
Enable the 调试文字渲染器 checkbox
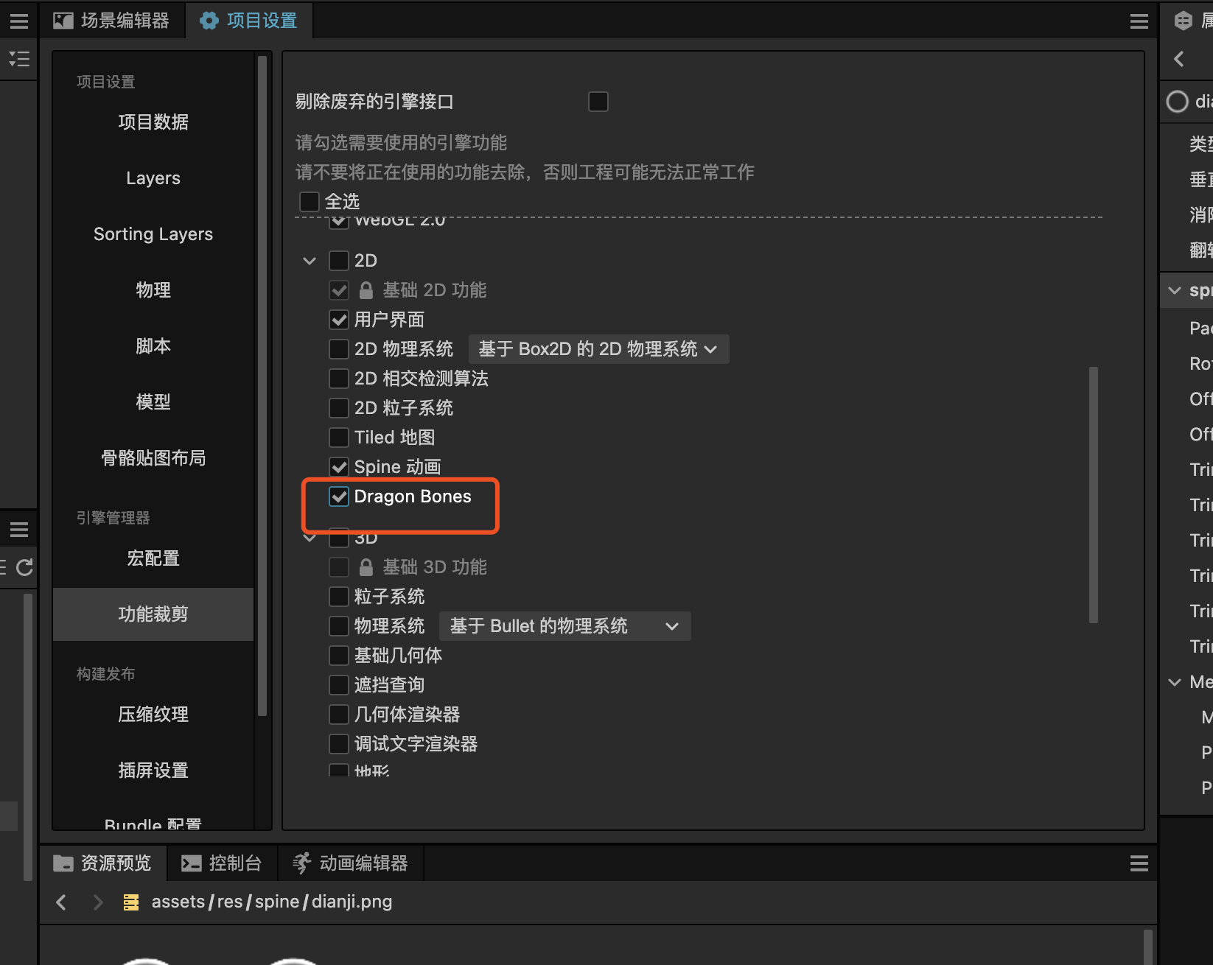point(339,744)
